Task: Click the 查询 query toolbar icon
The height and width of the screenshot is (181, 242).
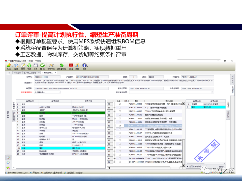Action: point(16,66)
